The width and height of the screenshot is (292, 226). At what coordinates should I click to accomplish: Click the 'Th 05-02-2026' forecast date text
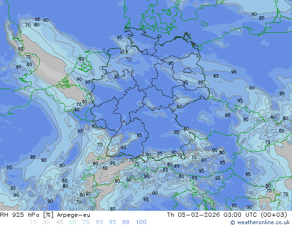click(193, 215)
